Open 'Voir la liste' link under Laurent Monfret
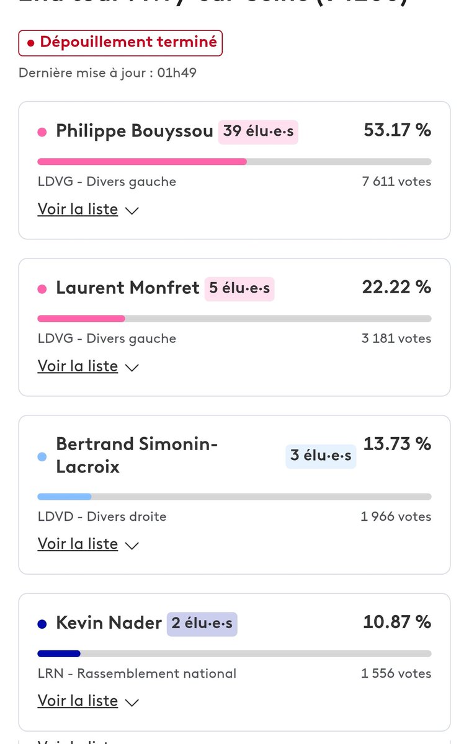The image size is (469, 744). (78, 366)
